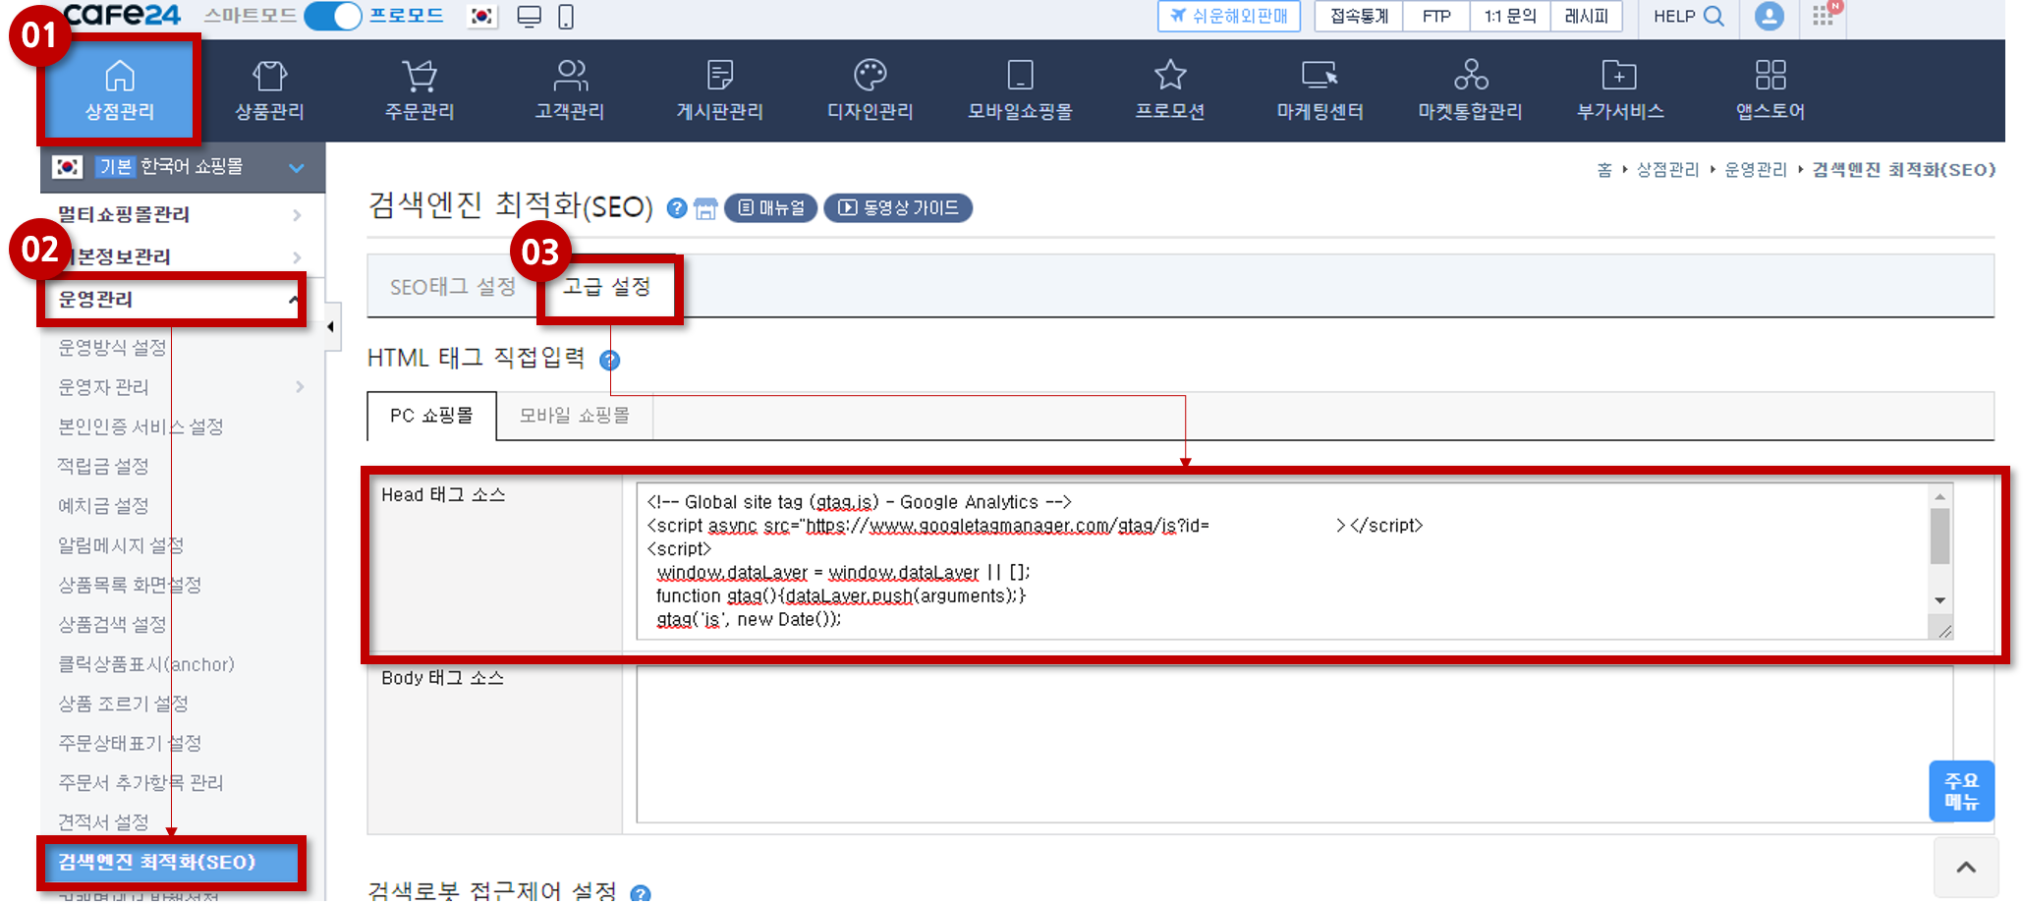The width and height of the screenshot is (2023, 904).
Task: Click the FTP button
Action: click(1436, 17)
